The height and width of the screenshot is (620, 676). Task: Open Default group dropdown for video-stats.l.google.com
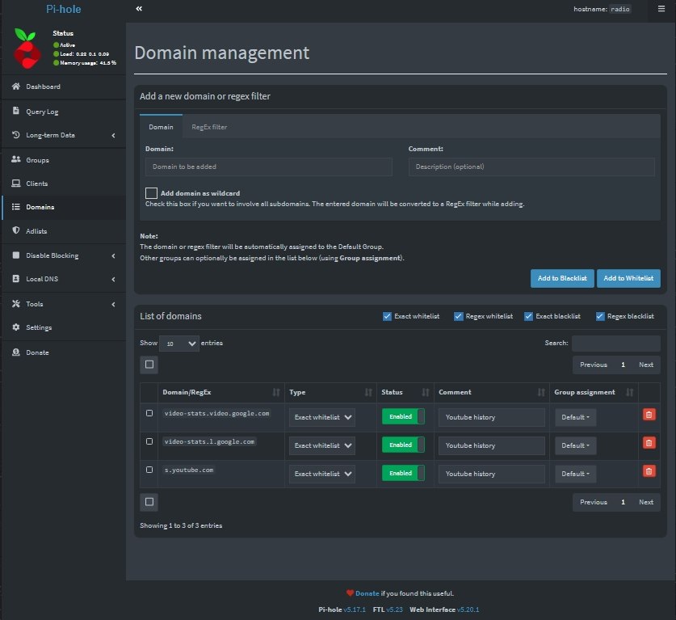(x=576, y=445)
